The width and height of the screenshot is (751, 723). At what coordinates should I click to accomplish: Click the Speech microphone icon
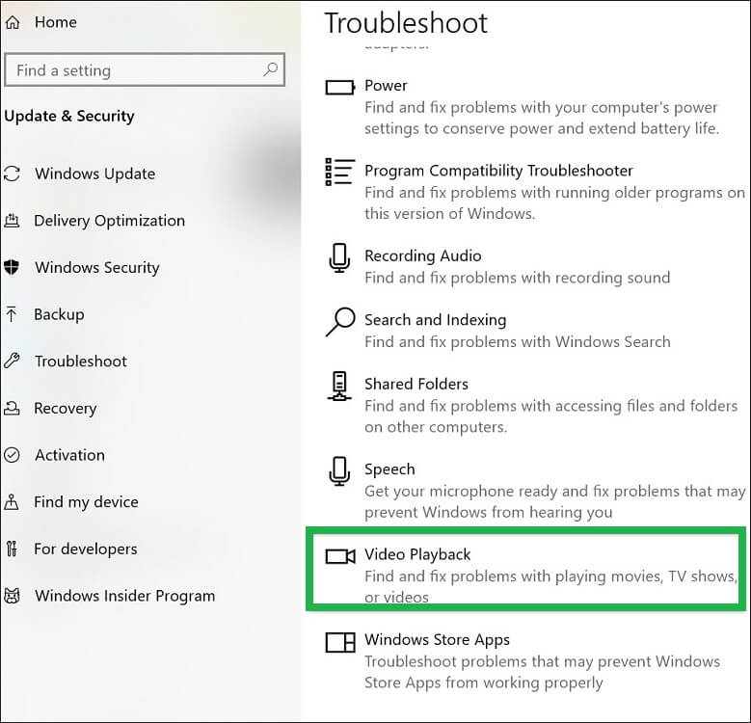339,471
